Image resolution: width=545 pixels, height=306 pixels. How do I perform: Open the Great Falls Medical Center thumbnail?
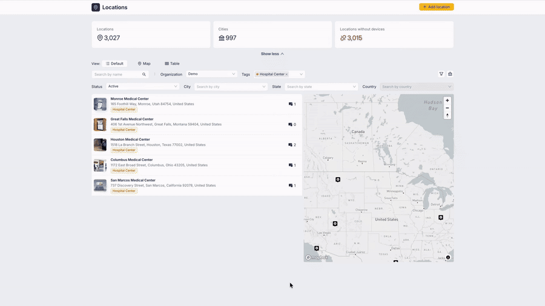point(100,125)
